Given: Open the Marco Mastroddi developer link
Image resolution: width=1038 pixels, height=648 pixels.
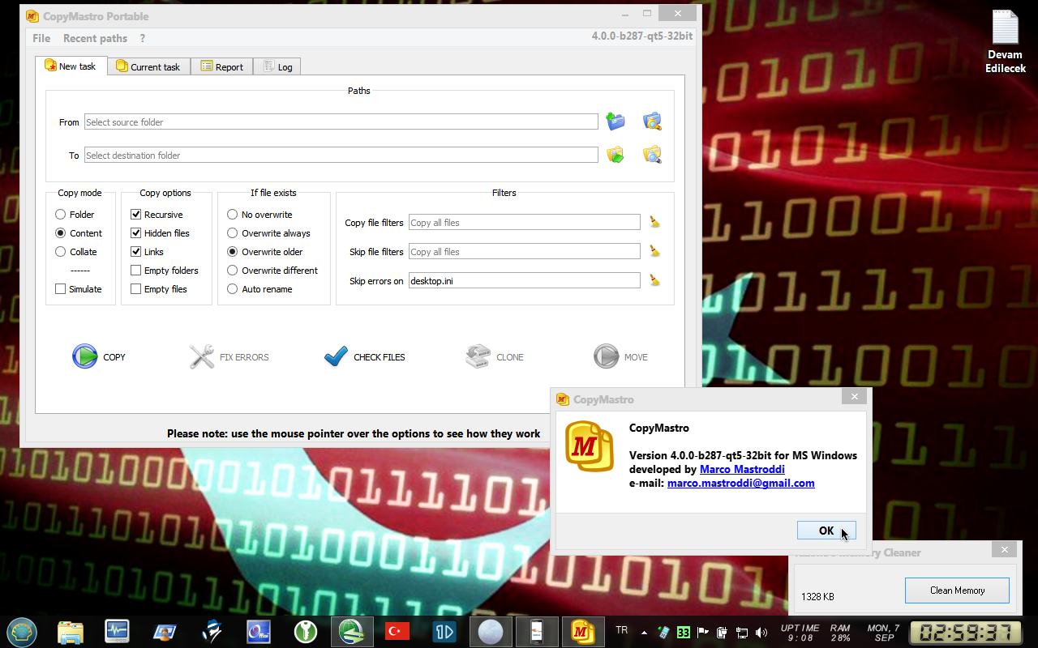Looking at the screenshot, I should 742,469.
